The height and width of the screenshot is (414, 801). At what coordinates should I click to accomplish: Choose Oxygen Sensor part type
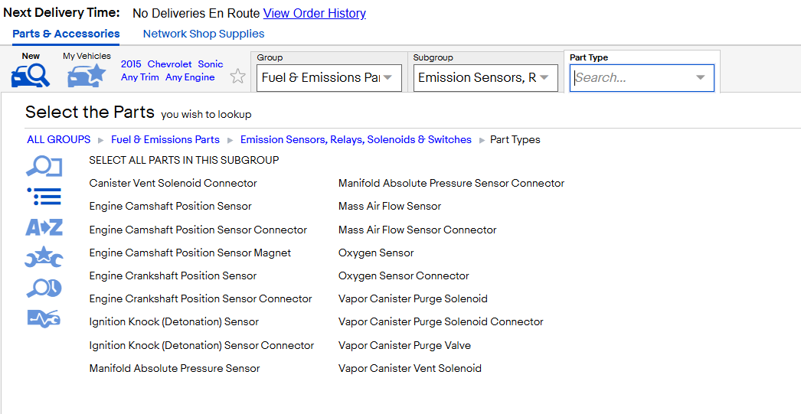[376, 253]
